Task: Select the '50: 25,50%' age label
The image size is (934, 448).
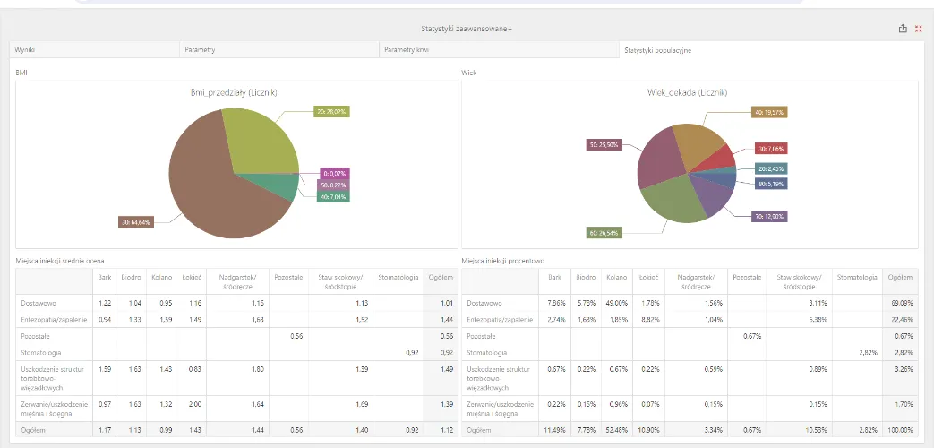Action: coord(604,145)
